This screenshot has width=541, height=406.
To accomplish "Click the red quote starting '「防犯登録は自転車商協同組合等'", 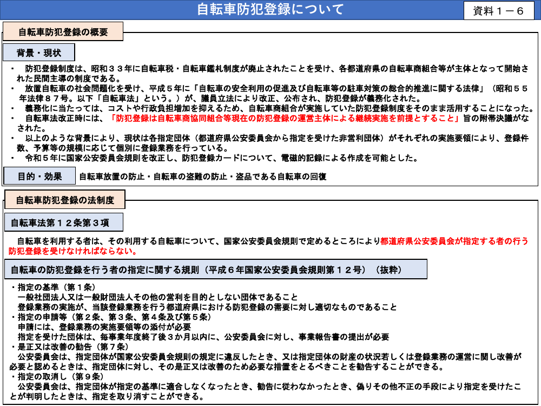I will click(x=285, y=118).
